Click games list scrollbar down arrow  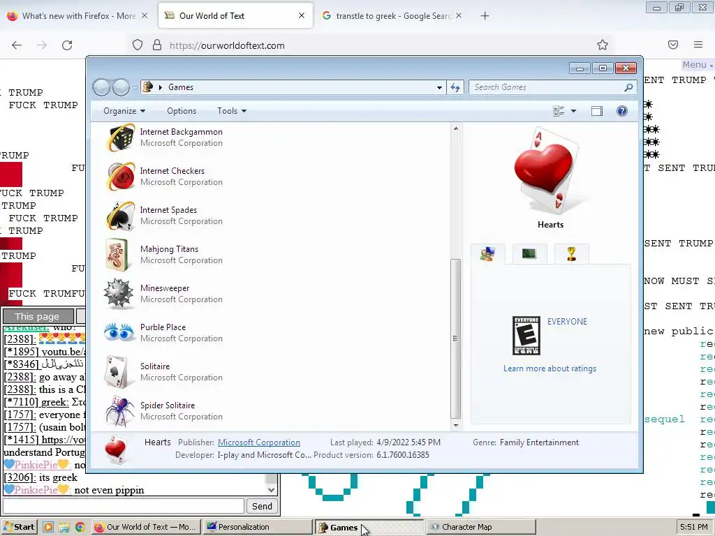tap(455, 425)
